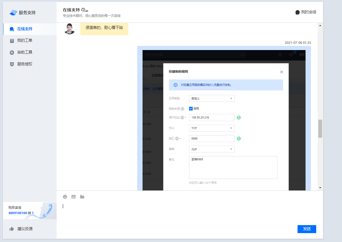This screenshot has height=242, width=342.
Task: Select 自助工具 in the sidebar
Action: click(25, 52)
